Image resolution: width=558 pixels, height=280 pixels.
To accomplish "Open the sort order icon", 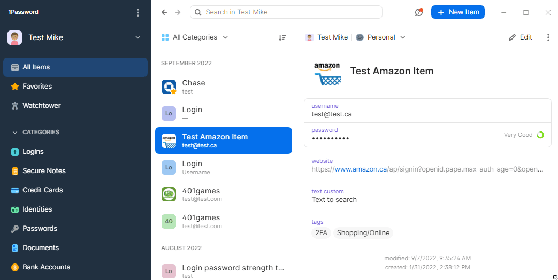I will (x=282, y=37).
